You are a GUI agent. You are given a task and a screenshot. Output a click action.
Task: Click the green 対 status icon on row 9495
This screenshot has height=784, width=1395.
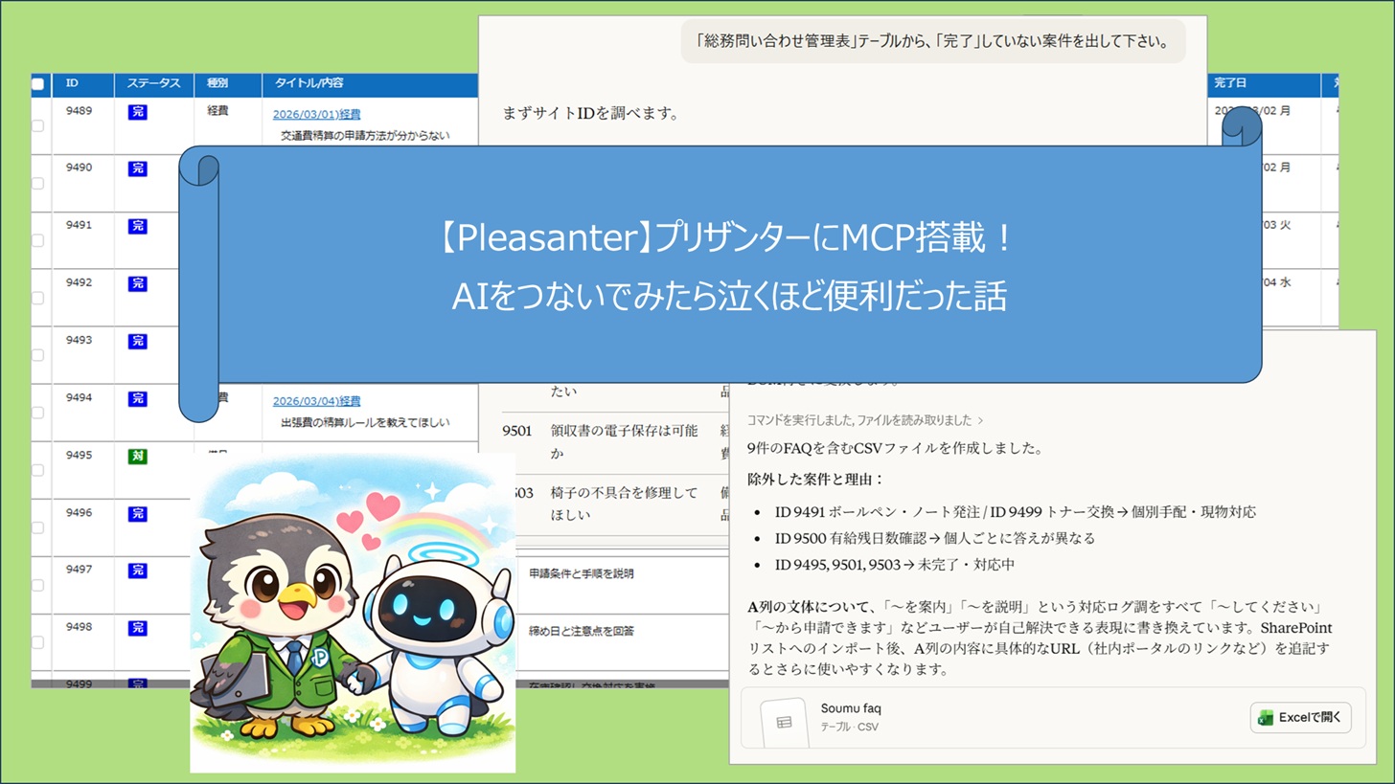pyautogui.click(x=137, y=457)
